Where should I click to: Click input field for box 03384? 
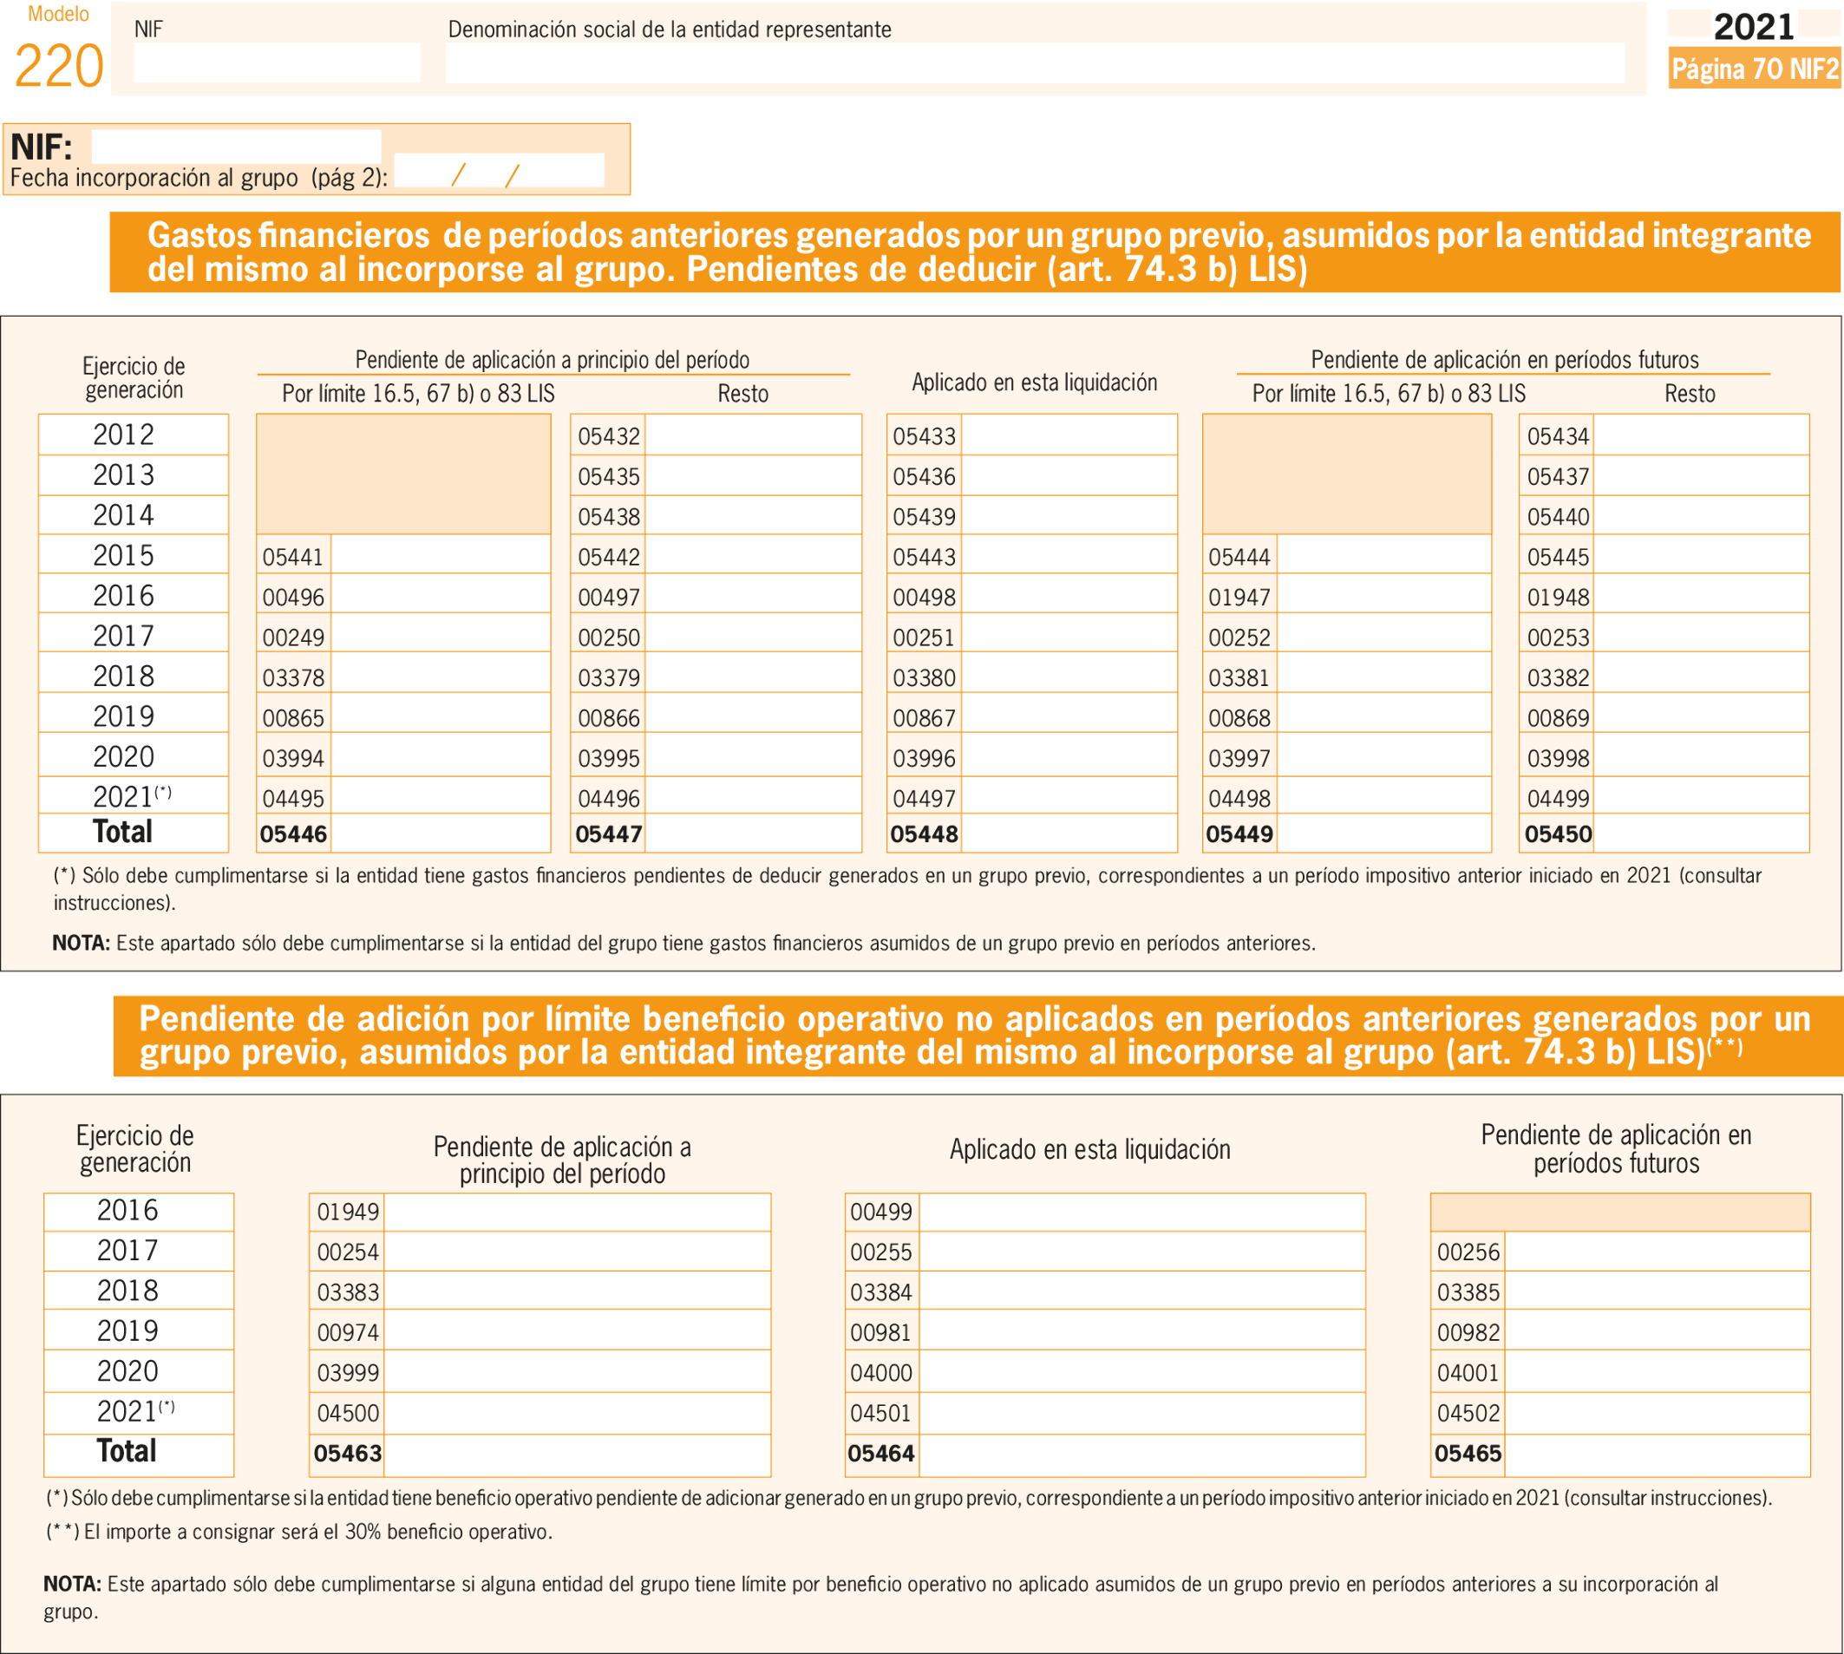tap(1141, 1291)
